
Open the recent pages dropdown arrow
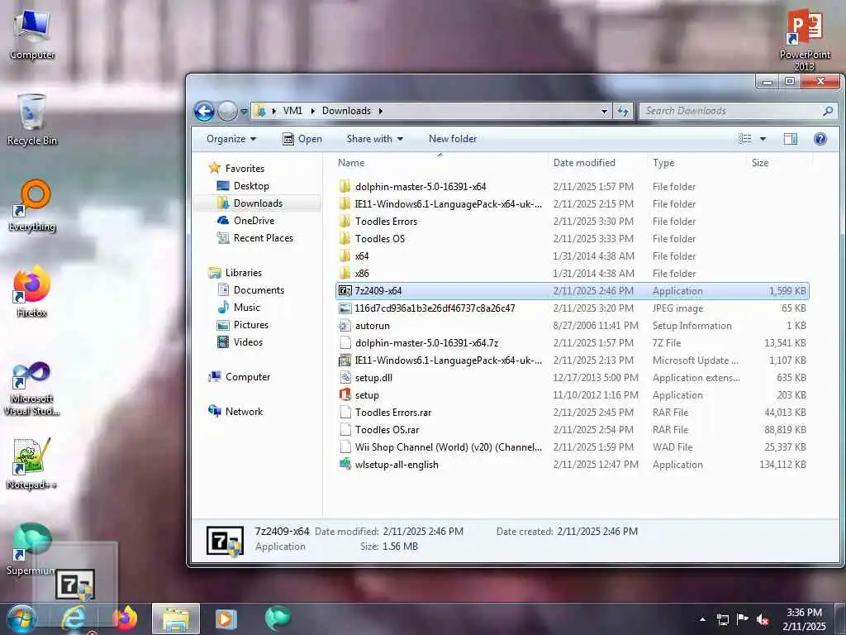(244, 112)
